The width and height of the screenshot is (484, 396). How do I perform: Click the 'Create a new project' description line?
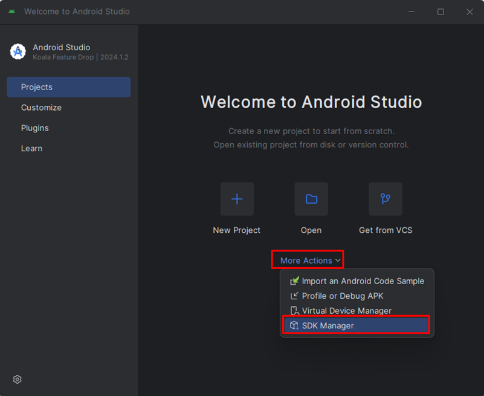pos(311,131)
